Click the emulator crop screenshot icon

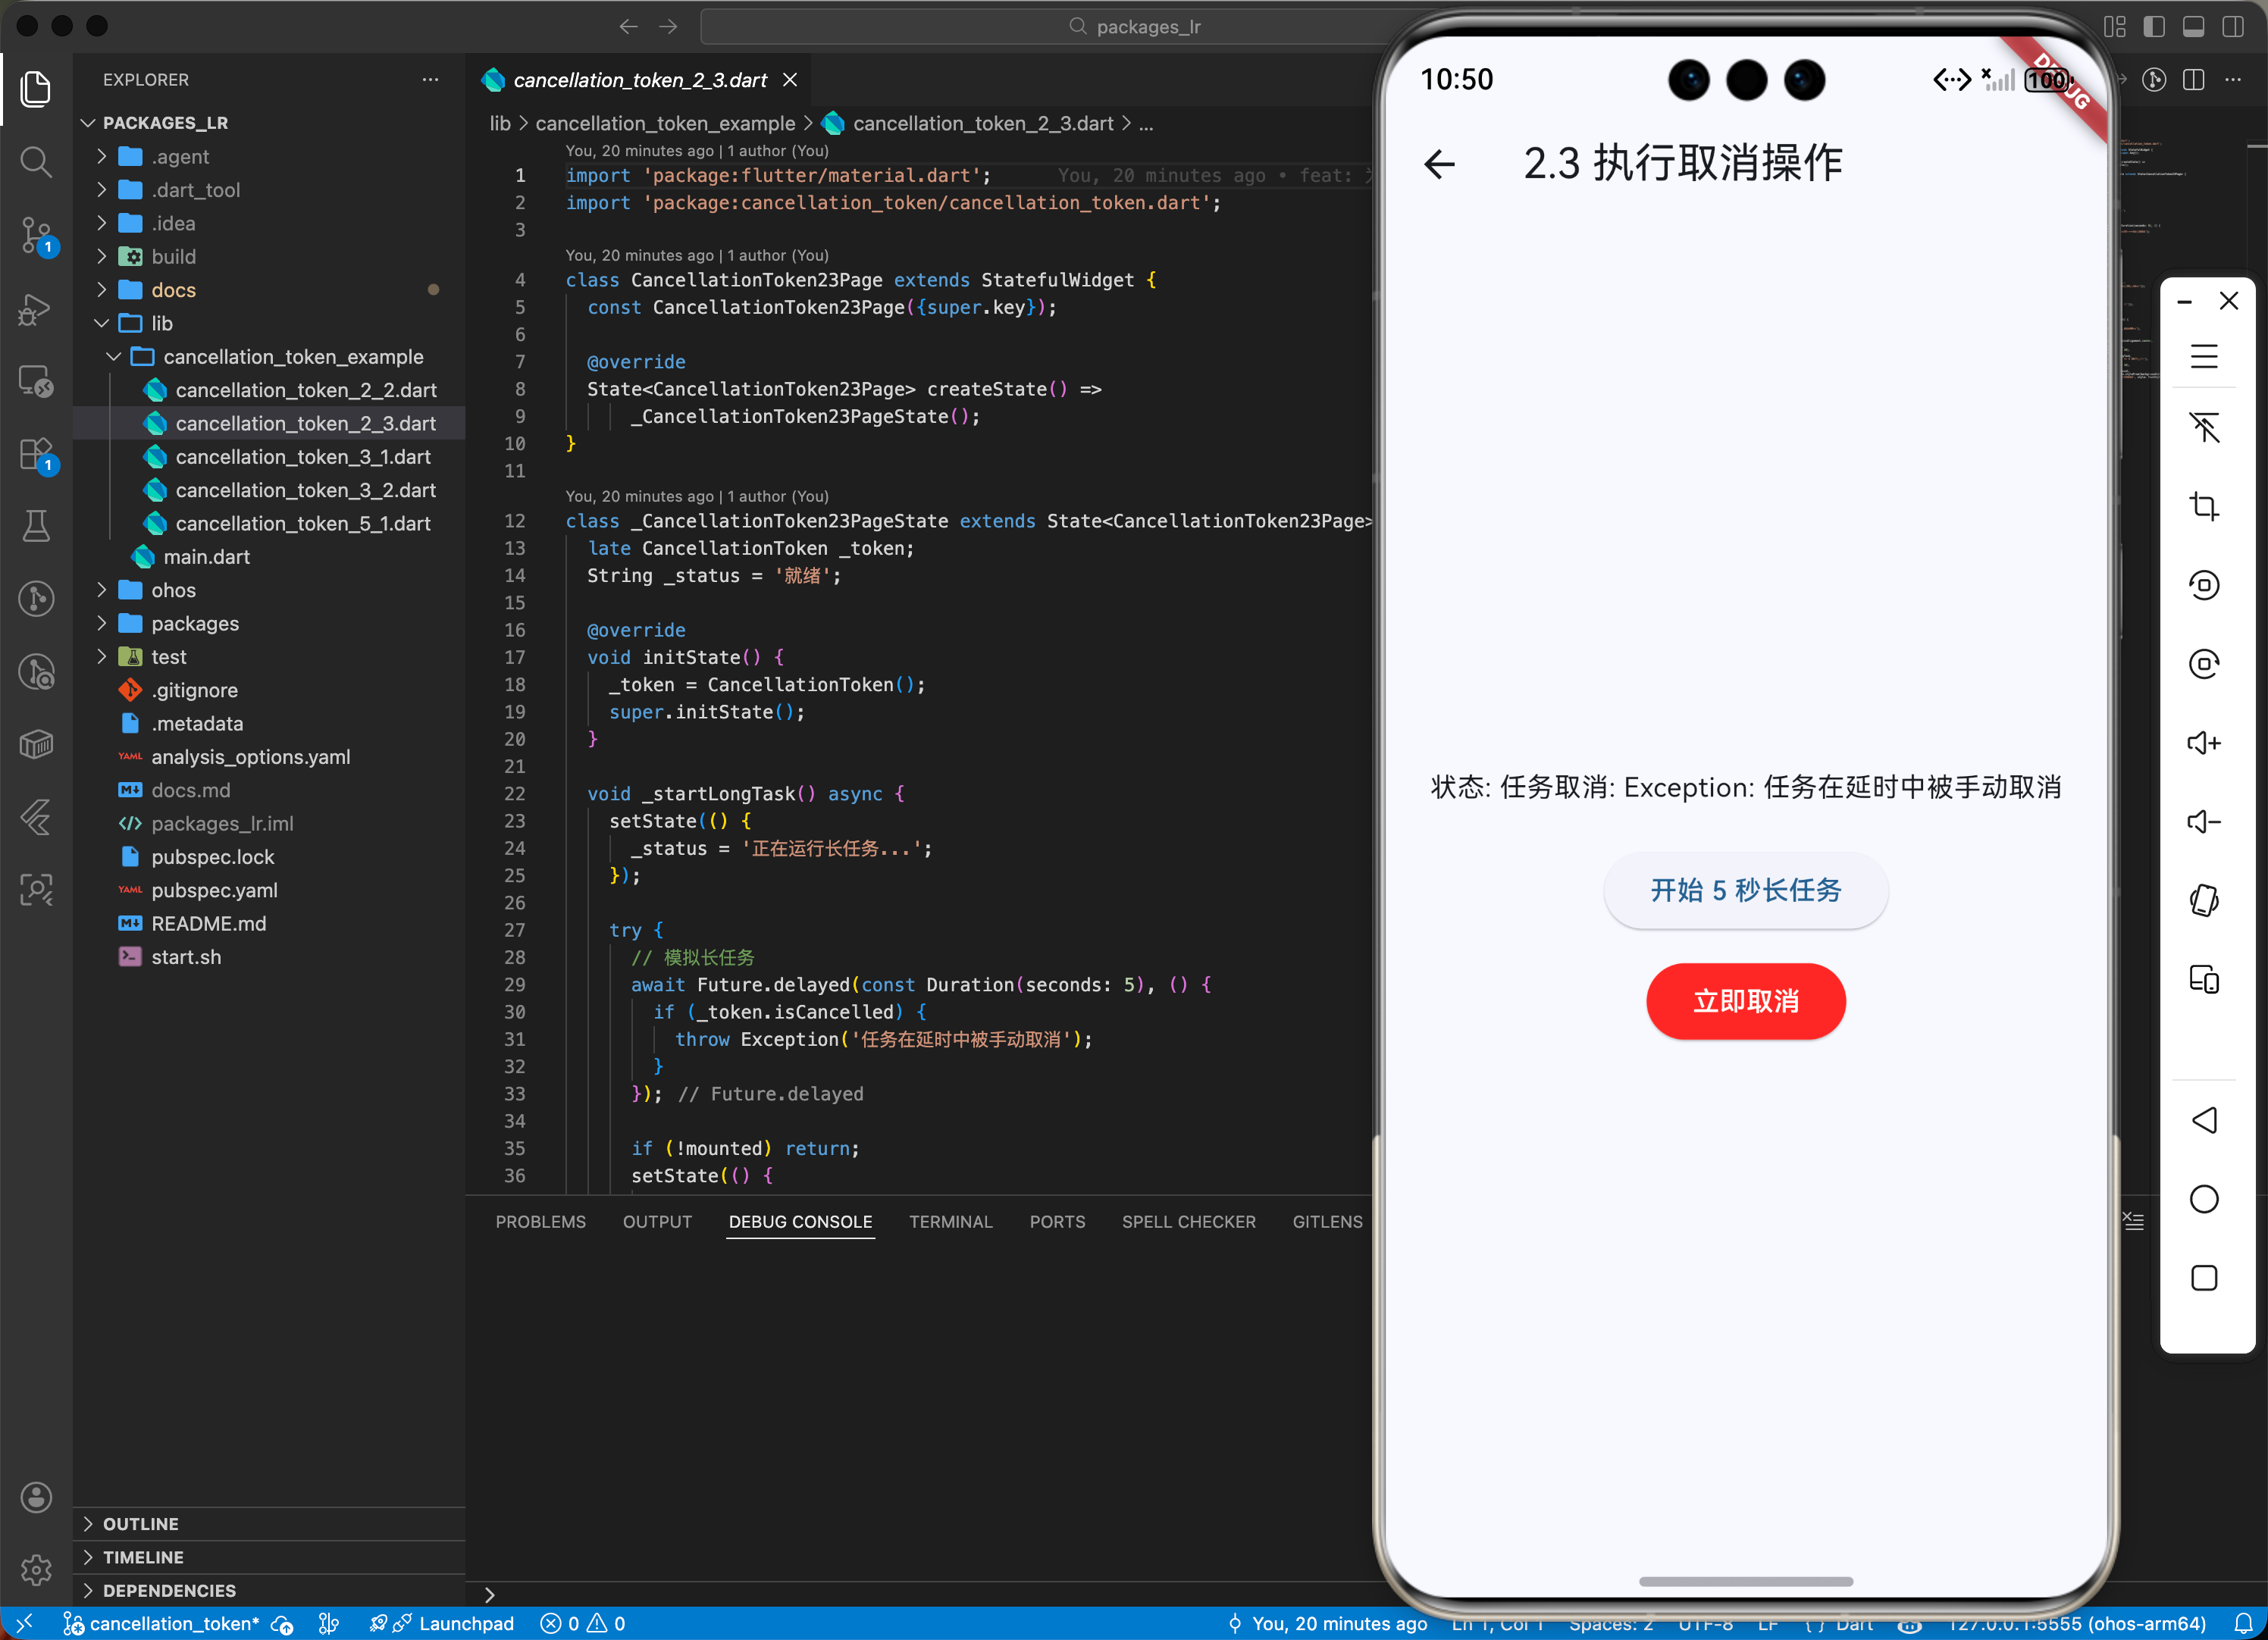click(2204, 506)
